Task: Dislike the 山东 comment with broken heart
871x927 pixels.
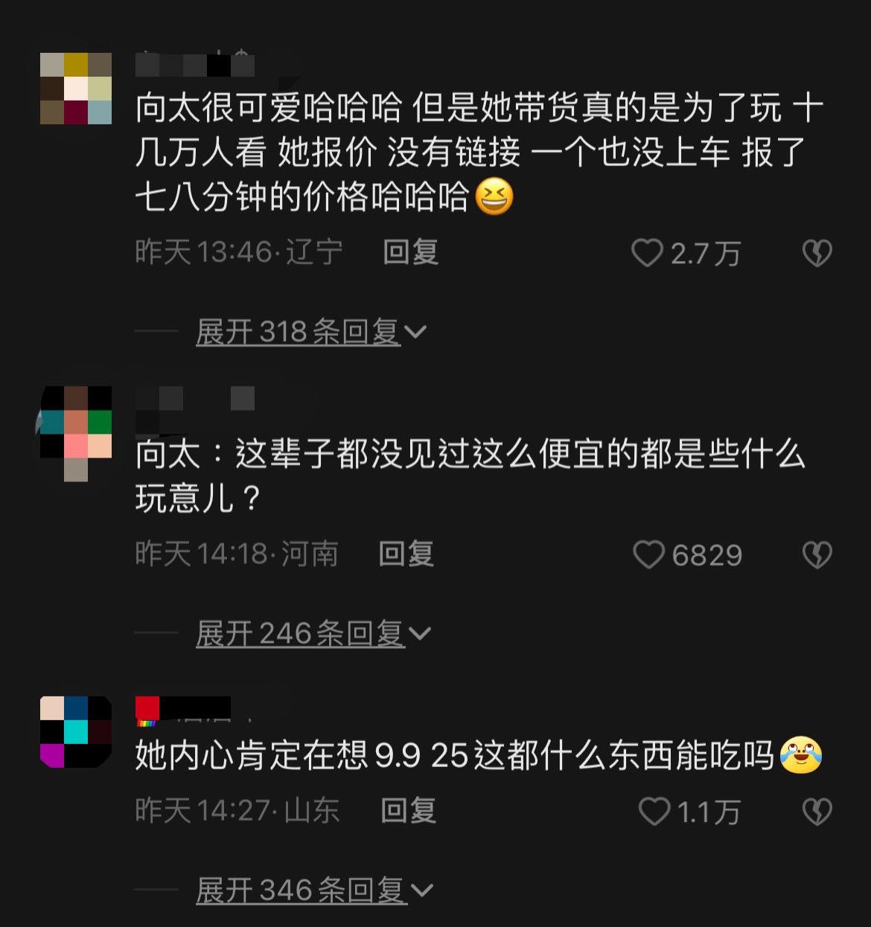Action: (x=817, y=811)
